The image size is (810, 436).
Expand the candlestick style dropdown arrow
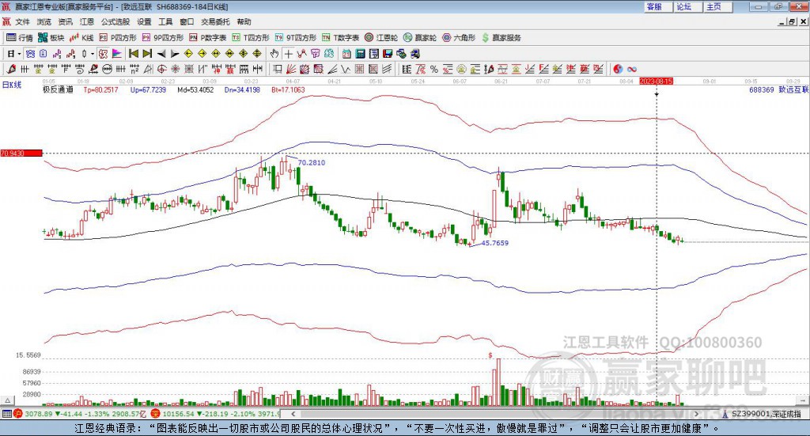(93, 54)
